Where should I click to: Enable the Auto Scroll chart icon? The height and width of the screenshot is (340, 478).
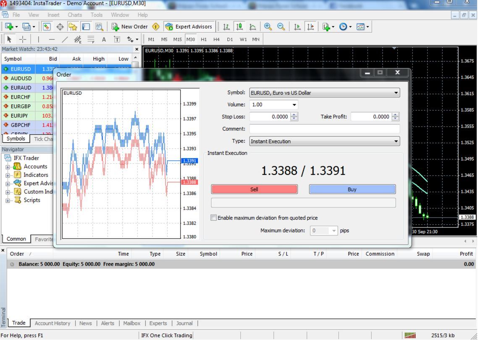(297, 27)
